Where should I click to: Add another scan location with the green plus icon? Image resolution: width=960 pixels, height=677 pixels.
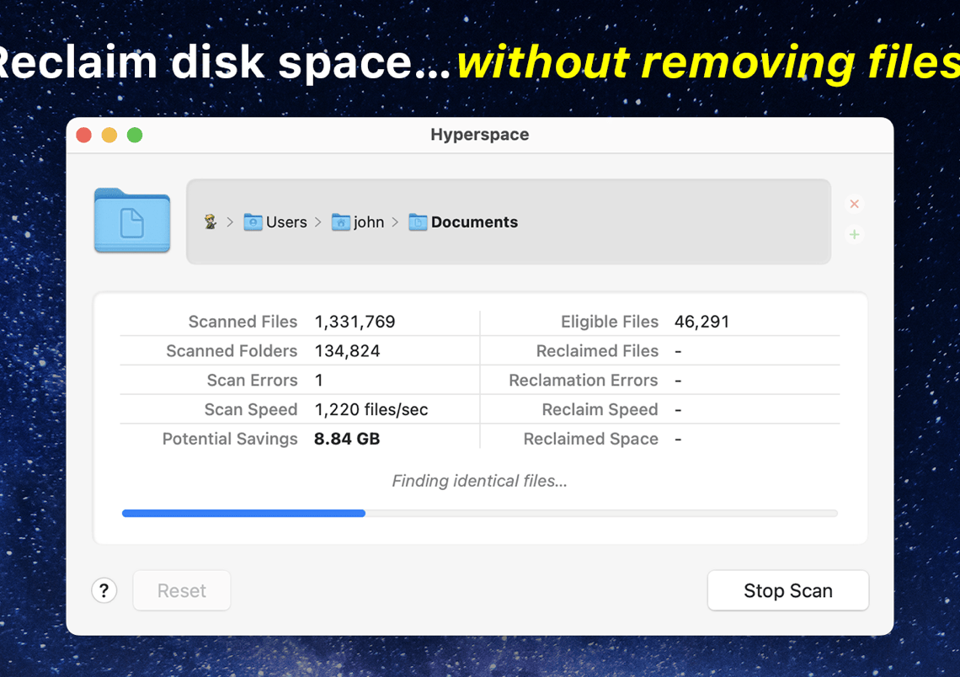coord(854,234)
